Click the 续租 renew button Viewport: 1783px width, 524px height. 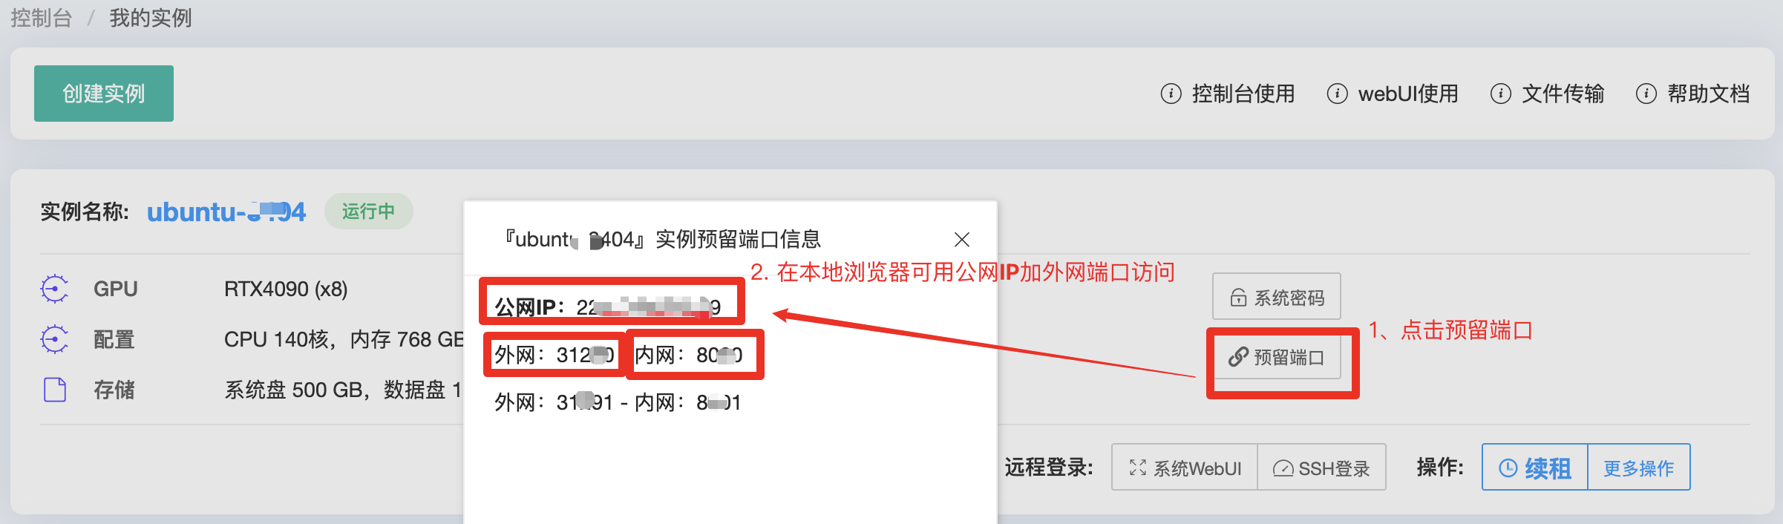1535,468
